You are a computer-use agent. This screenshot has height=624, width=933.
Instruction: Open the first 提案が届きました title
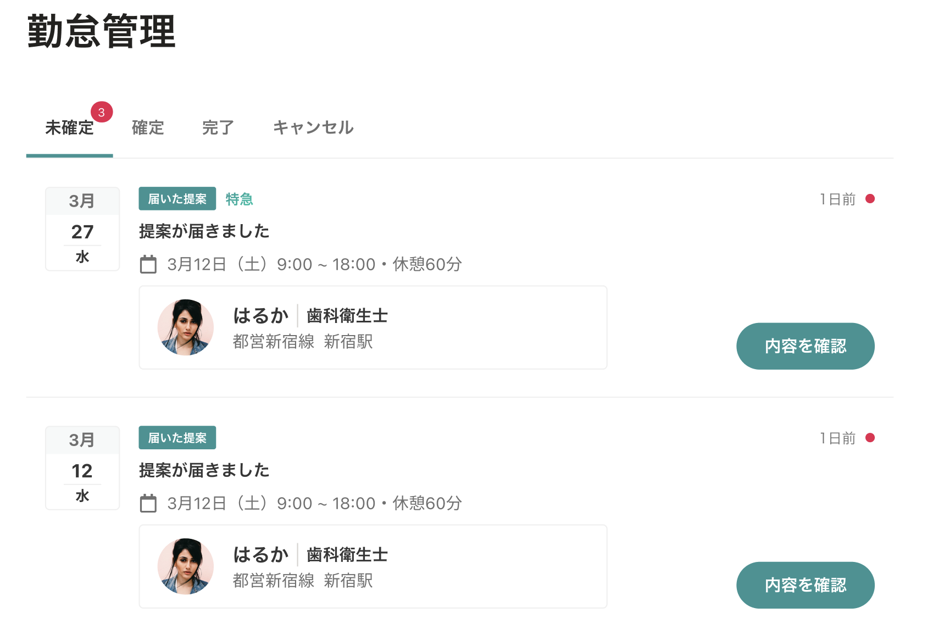tap(204, 231)
